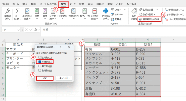Expand the Name Box dropdown arrow
Screen dimensions: 186x101
click(18, 30)
